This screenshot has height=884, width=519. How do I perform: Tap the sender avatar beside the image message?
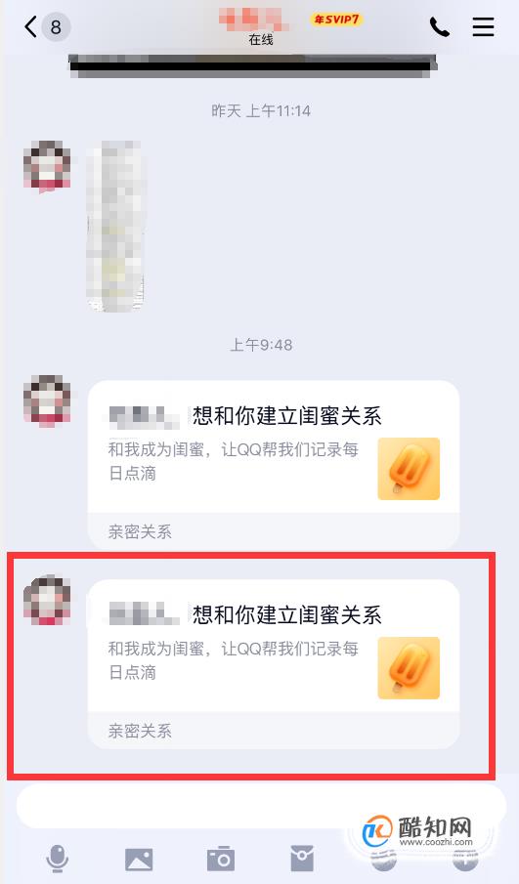47,166
